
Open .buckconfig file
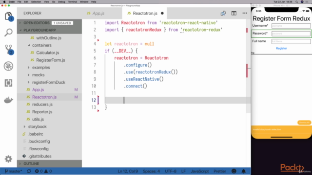coord(49,141)
